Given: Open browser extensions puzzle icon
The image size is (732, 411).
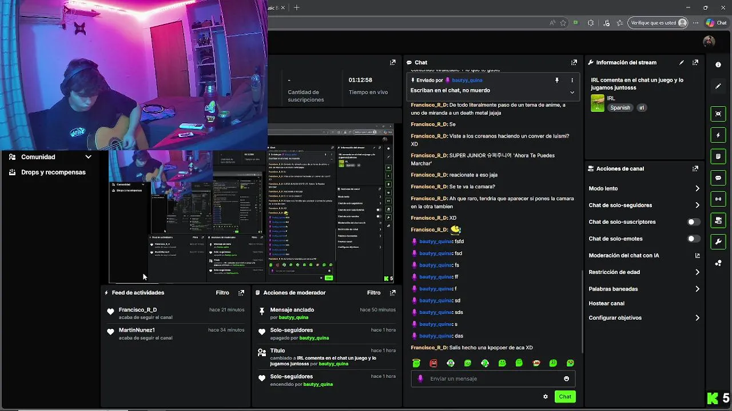Looking at the screenshot, I should tap(591, 23).
